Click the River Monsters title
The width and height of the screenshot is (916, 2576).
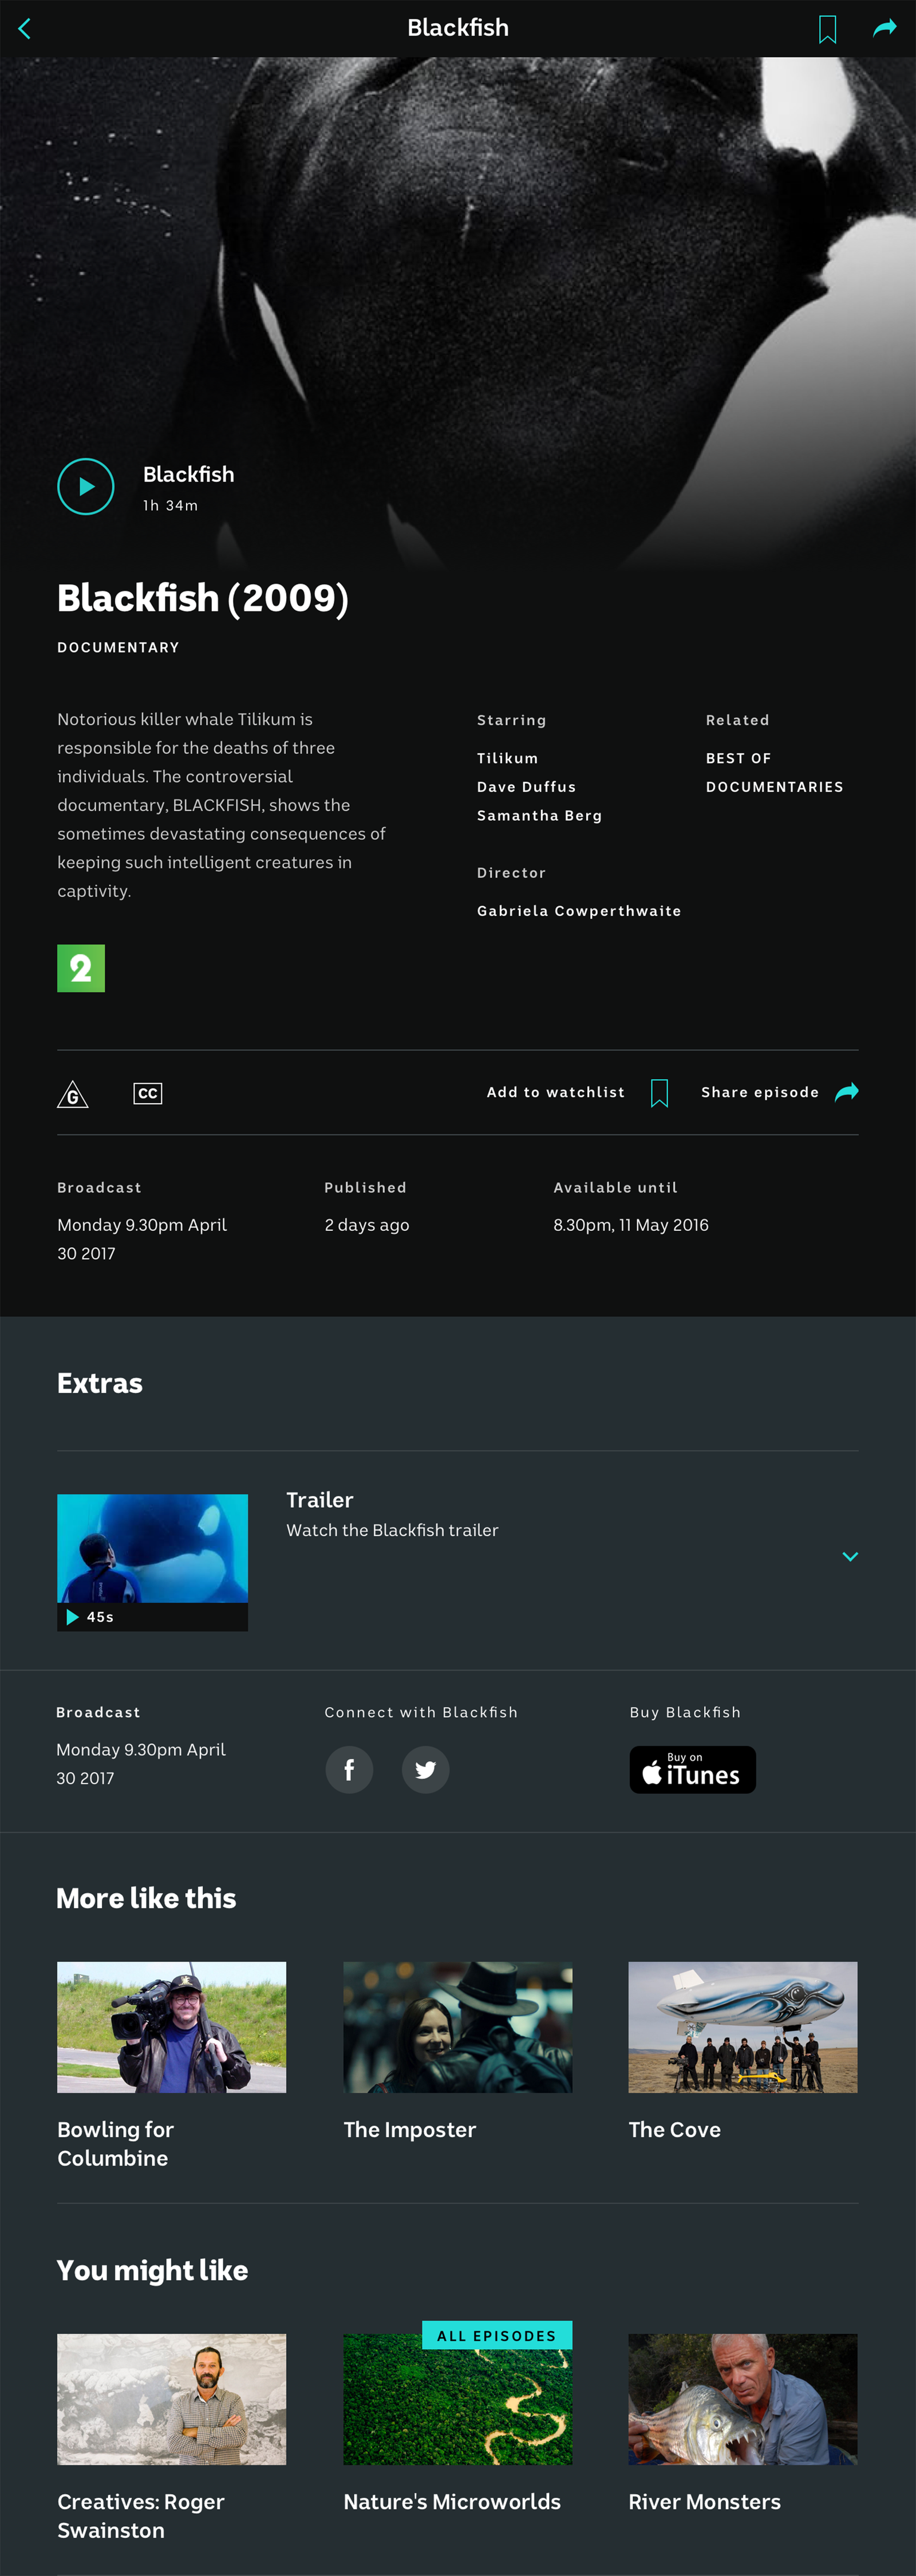click(704, 2501)
